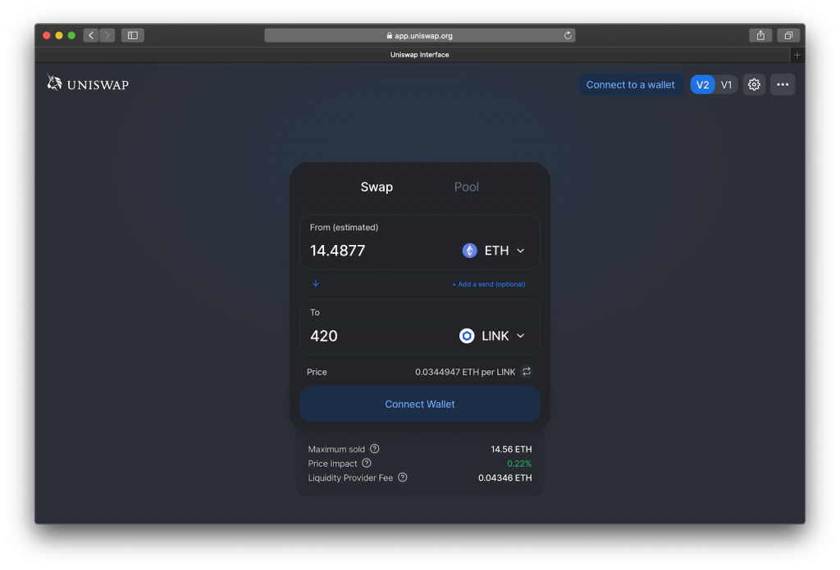Click the UNISWAP wordmark

coord(98,85)
